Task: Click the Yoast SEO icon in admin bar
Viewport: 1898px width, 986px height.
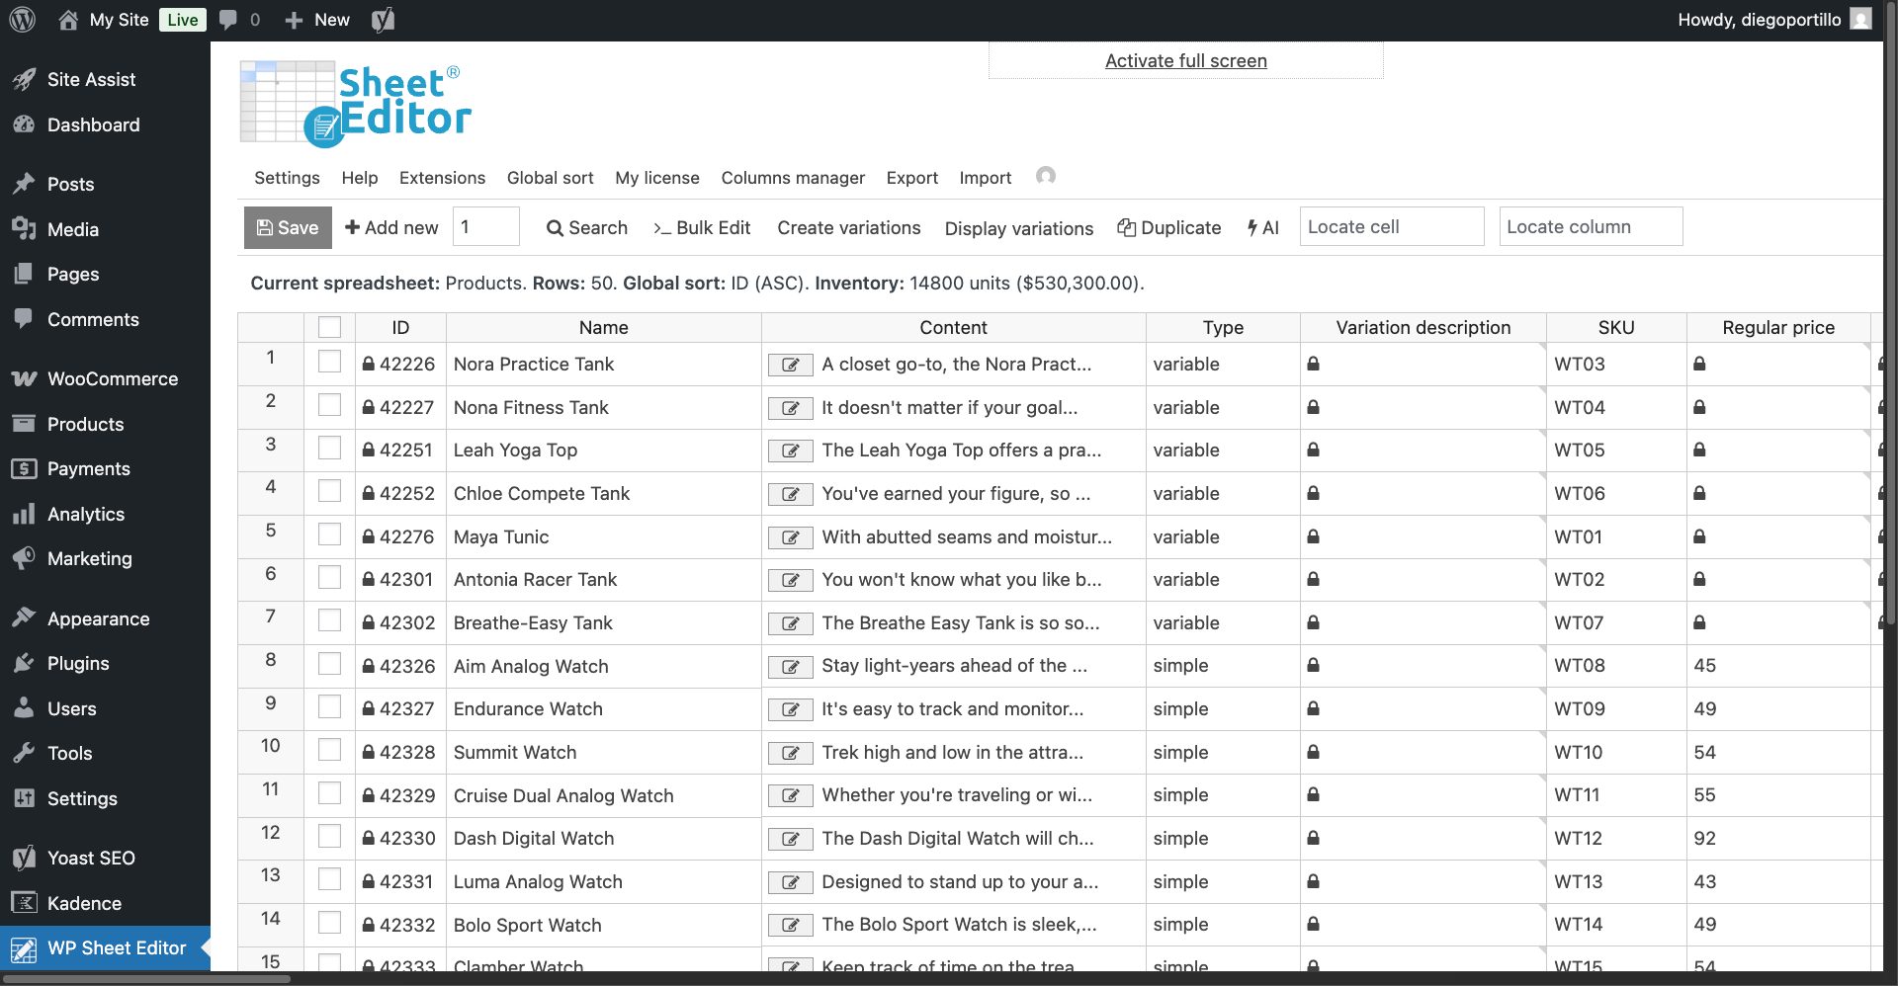Action: (384, 20)
